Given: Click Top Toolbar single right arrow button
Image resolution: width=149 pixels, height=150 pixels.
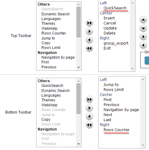Looking at the screenshot, I should pos(89,31).
